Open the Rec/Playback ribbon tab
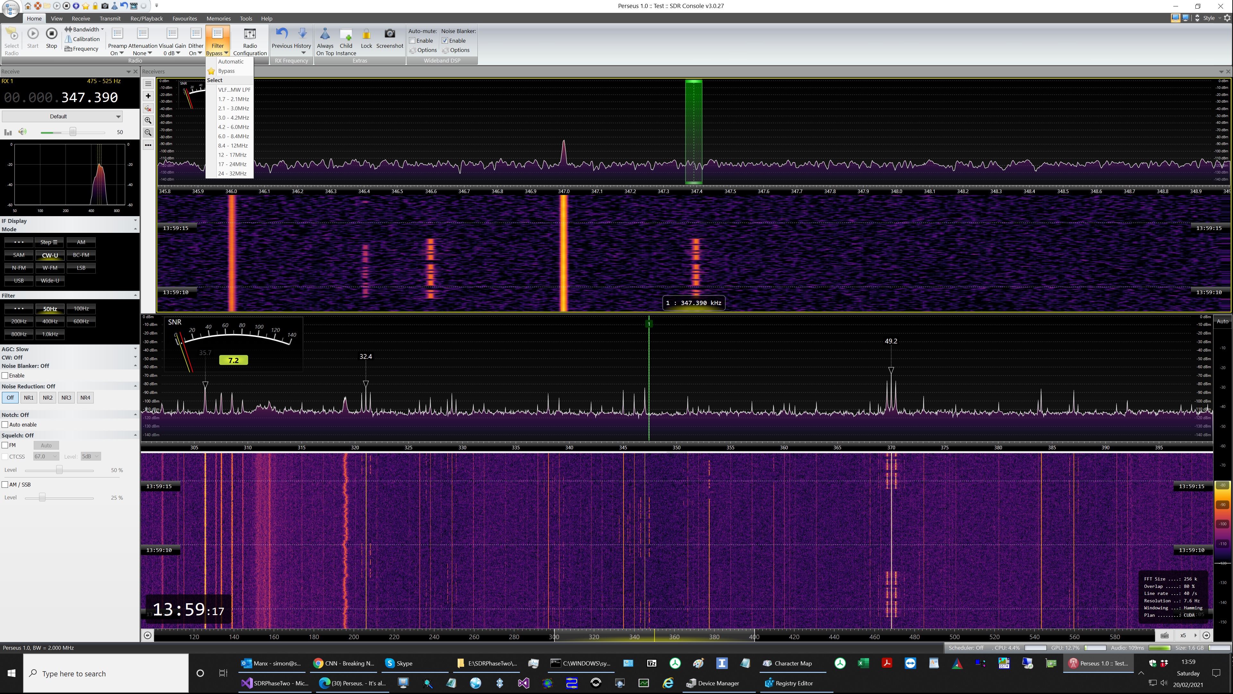Screen dimensions: 1233x694 point(146,19)
